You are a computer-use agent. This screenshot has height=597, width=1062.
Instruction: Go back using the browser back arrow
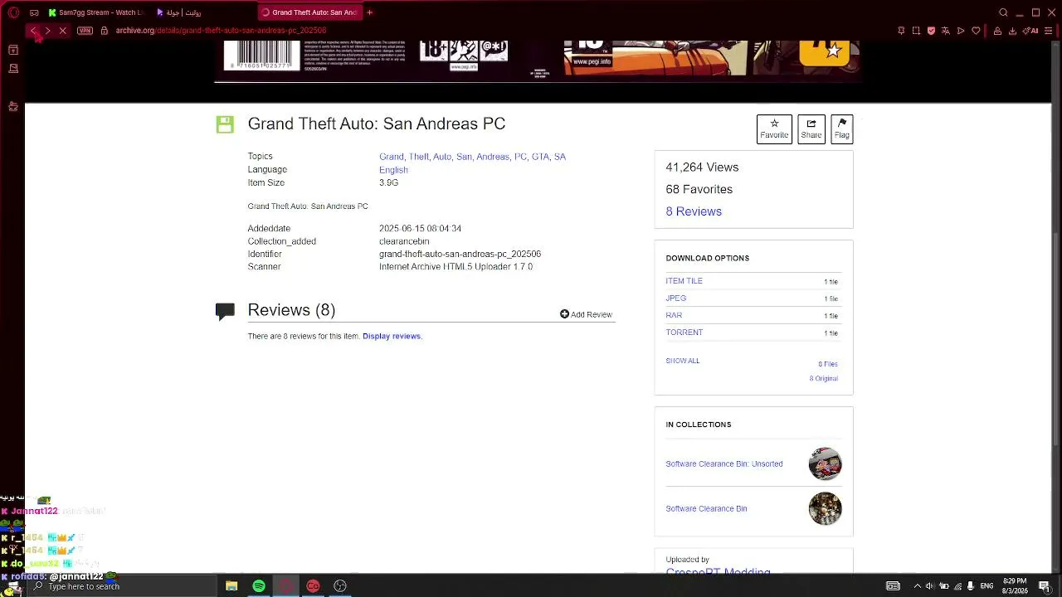click(33, 31)
